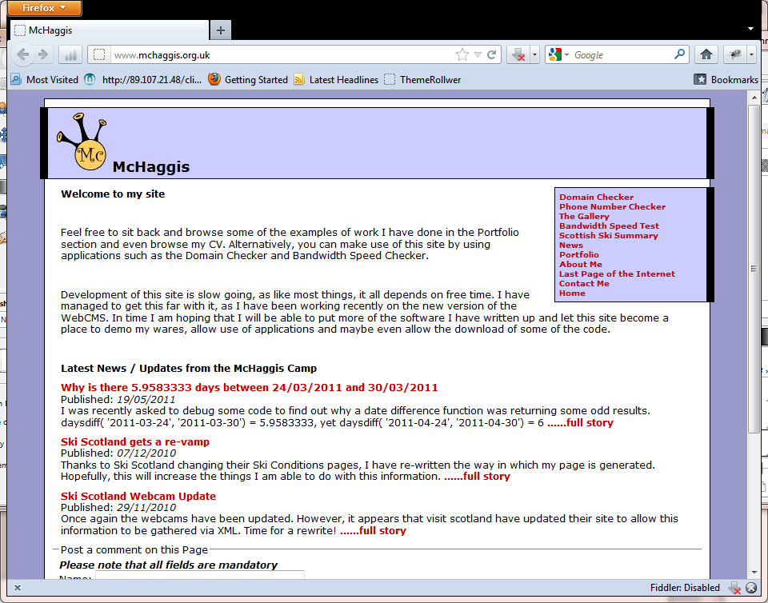Read full story of Ski Scotland re-vamp

(477, 476)
